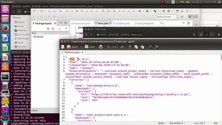This screenshot has width=222, height=125.
Task: Open the gear menu in TheForce window
Action: tap(219, 35)
